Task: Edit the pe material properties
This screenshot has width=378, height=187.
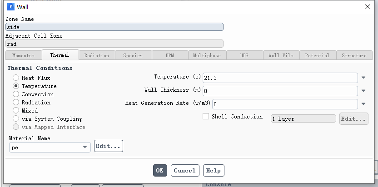Action: pos(109,146)
